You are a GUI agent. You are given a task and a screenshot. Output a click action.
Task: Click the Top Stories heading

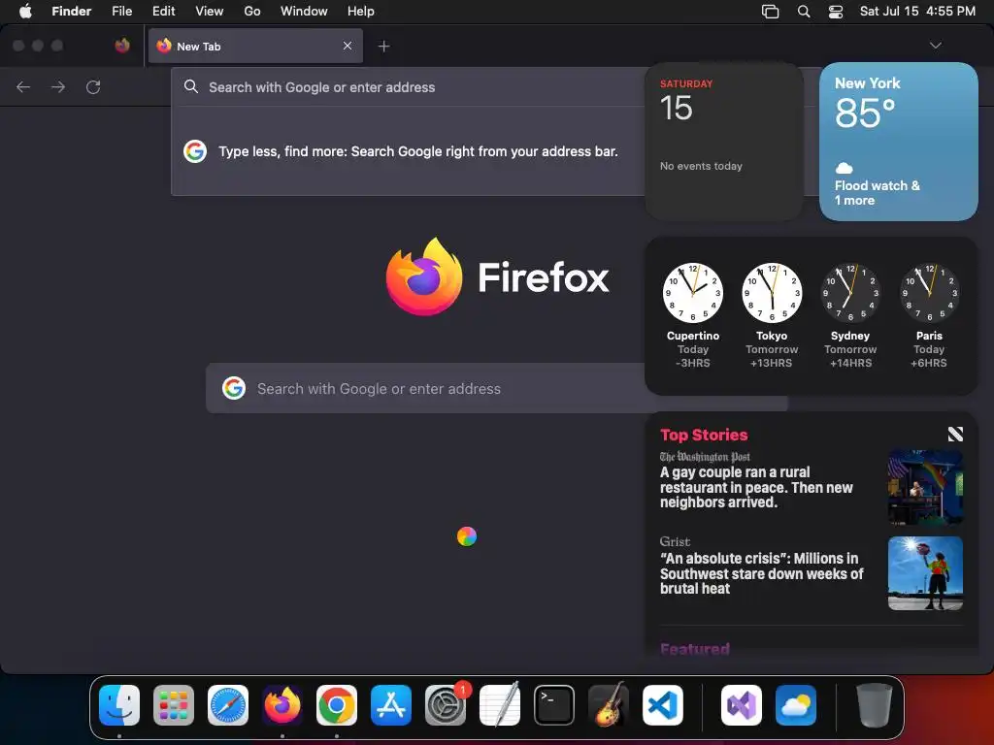[704, 435]
